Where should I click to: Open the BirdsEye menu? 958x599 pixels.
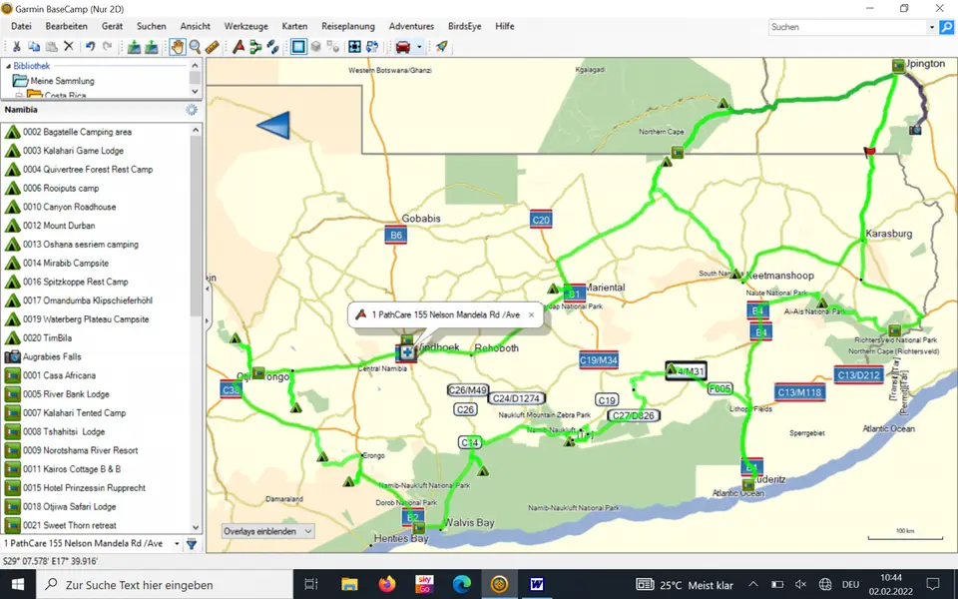point(464,26)
